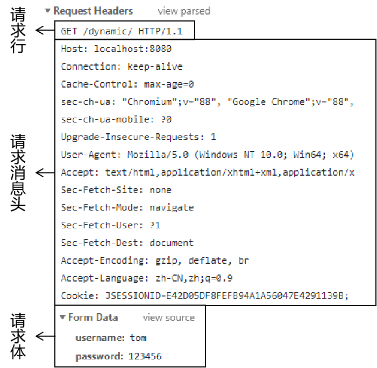Collapse the Request Headers section triangle
The image size is (377, 368).
pyautogui.click(x=48, y=11)
